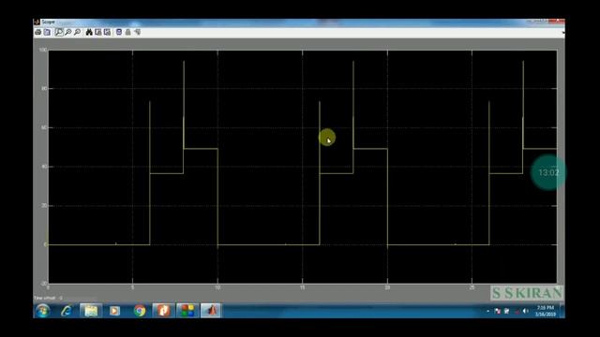Show hidden system tray icons arrow
Image resolution: width=600 pixels, height=337 pixels.
click(x=487, y=312)
